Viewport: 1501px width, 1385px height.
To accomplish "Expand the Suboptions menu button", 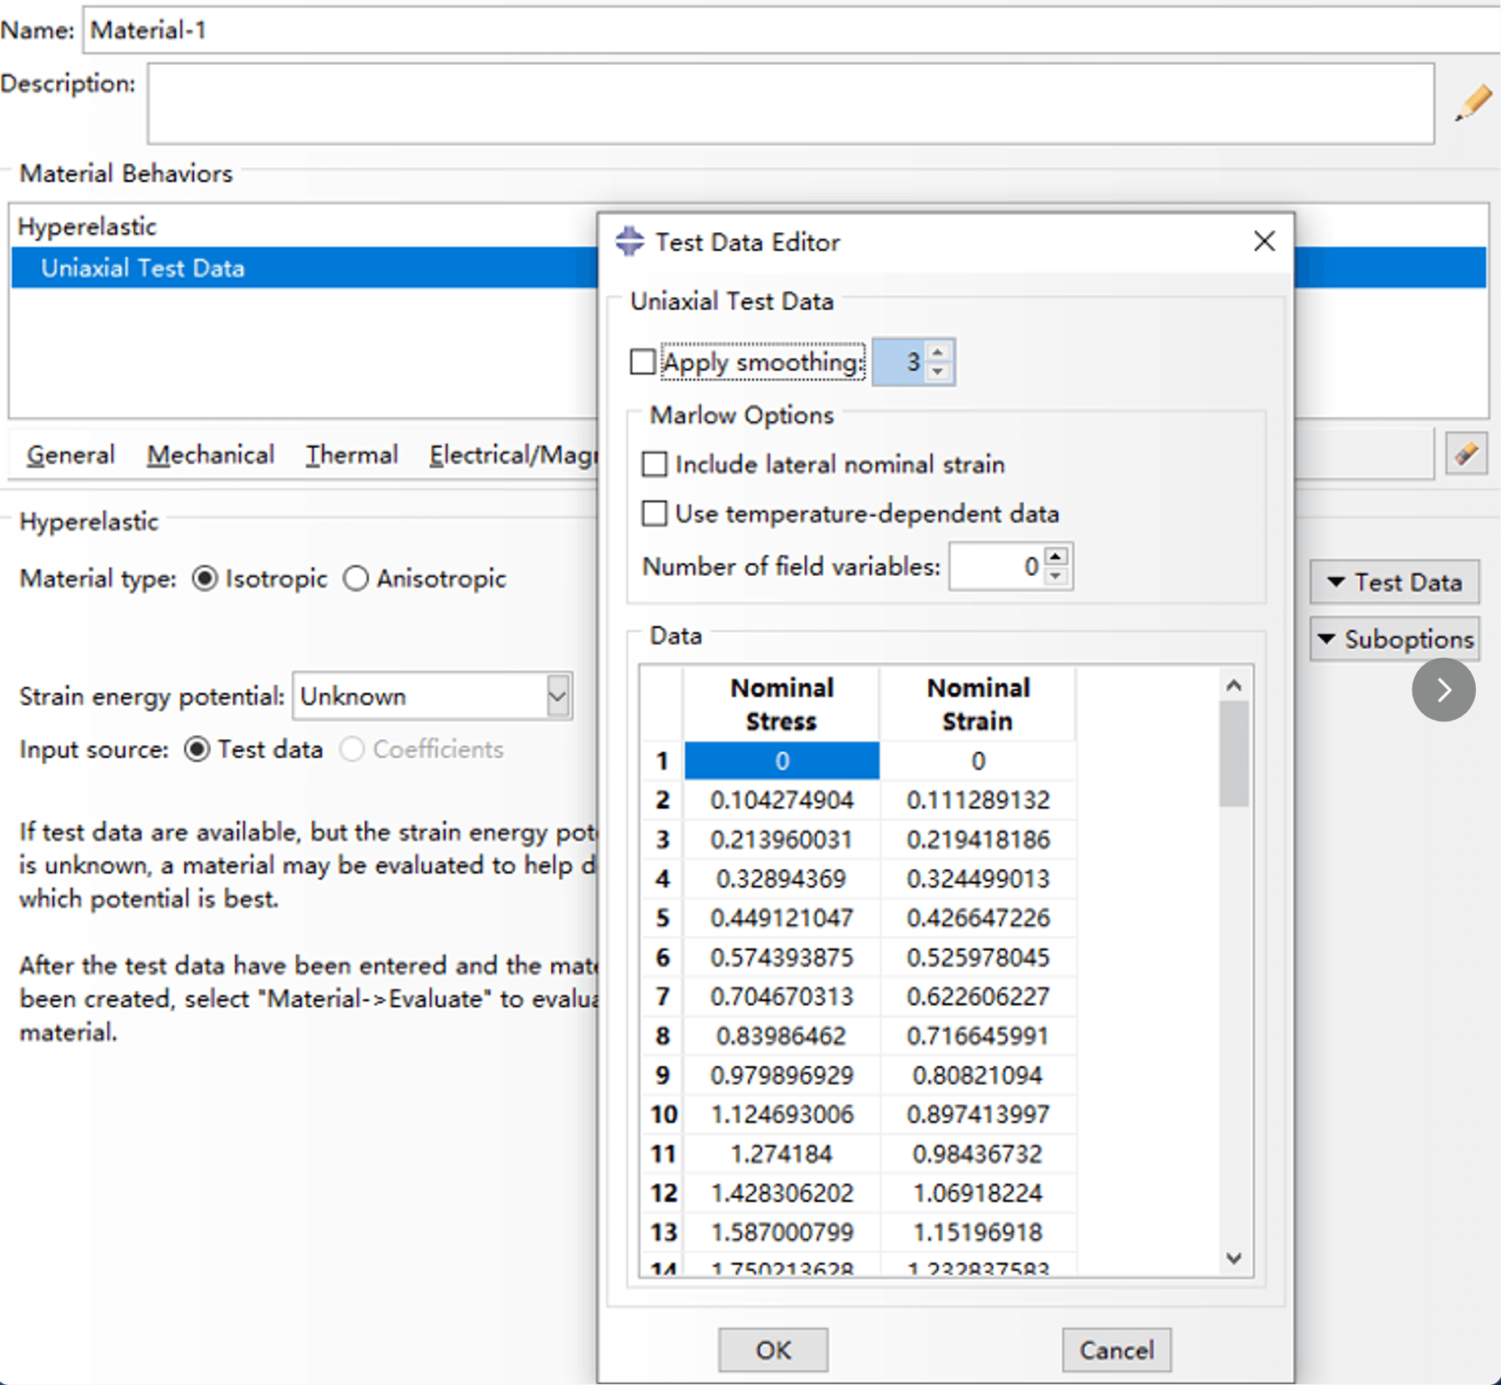I will coord(1394,639).
